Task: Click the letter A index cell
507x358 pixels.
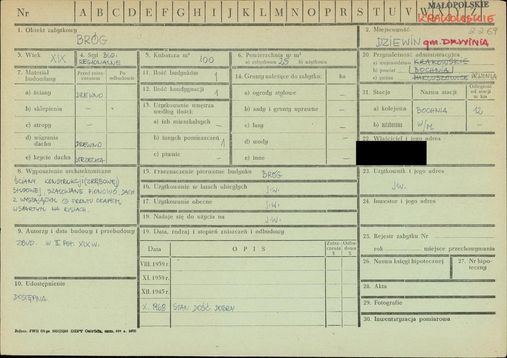Action: tap(83, 13)
